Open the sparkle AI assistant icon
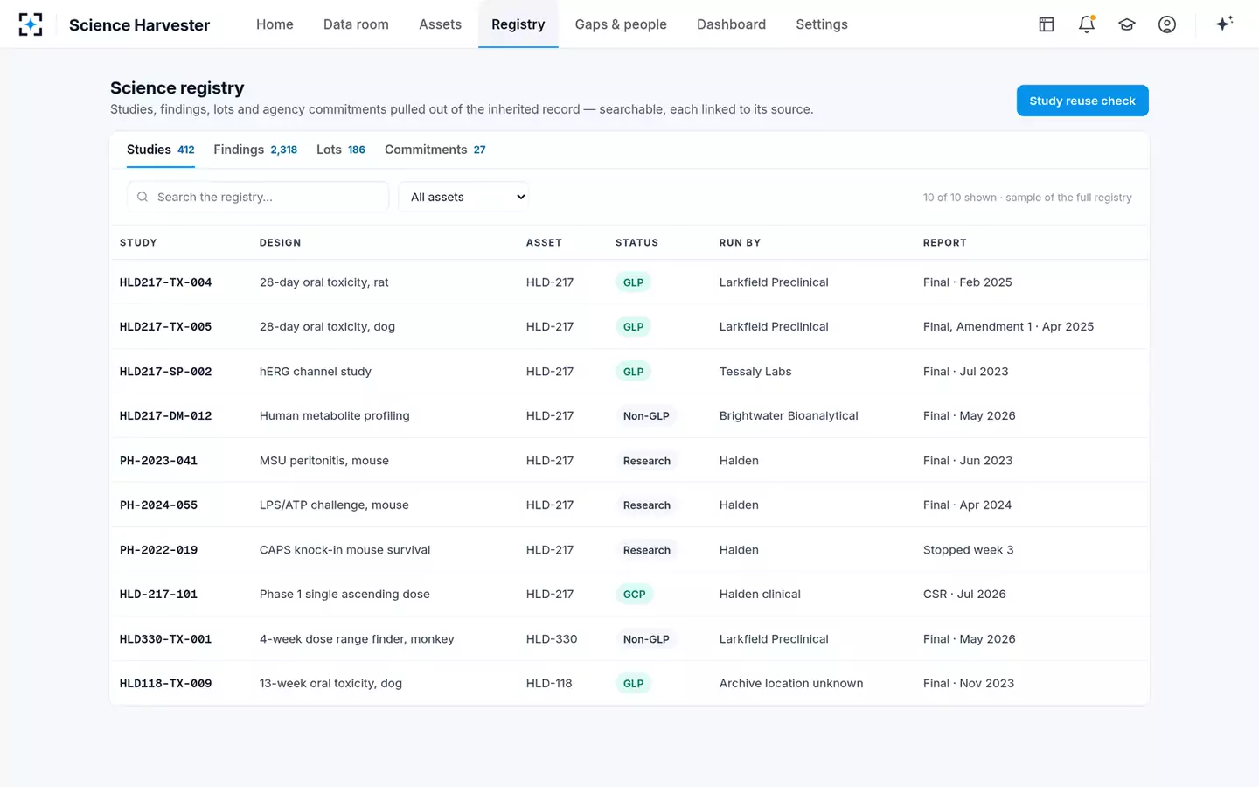This screenshot has width=1259, height=787. pos(1224,24)
